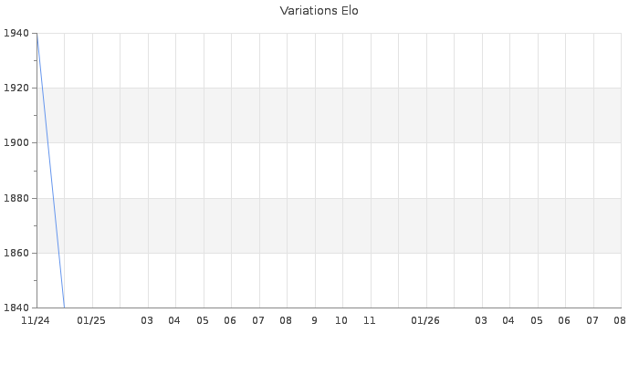Click the 9 month axis label

[314, 321]
